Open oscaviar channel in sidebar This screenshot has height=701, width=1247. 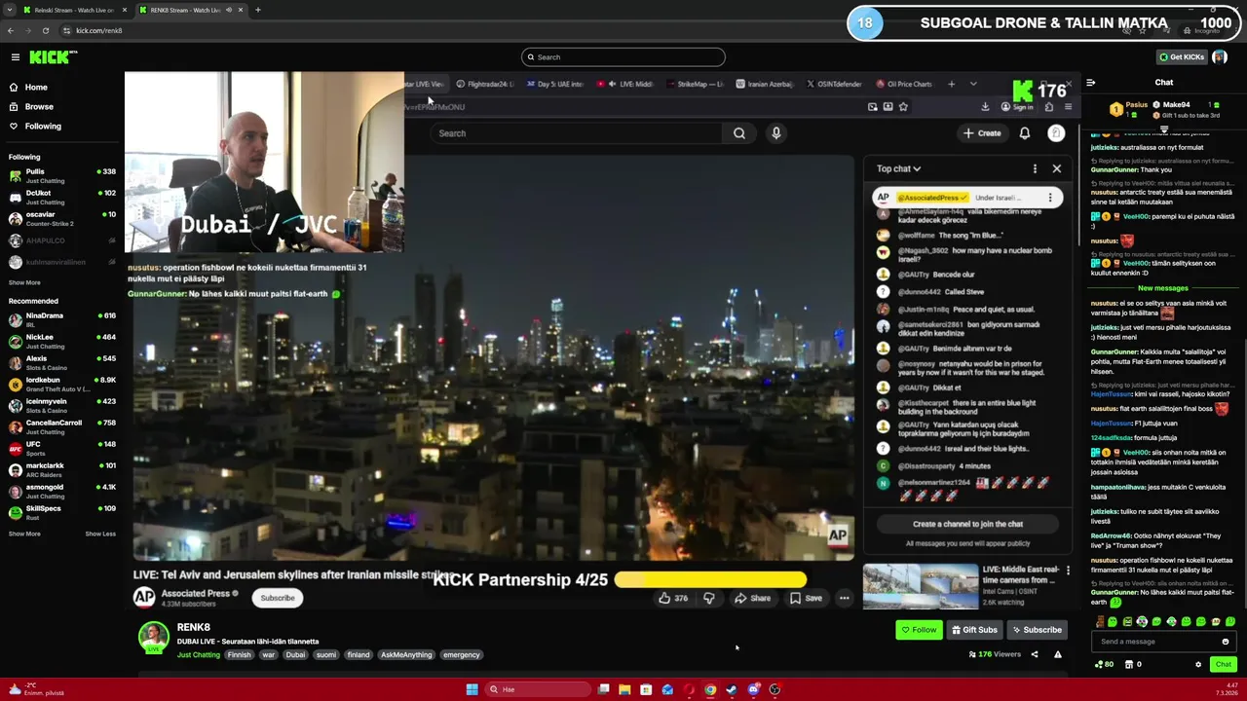(x=62, y=219)
